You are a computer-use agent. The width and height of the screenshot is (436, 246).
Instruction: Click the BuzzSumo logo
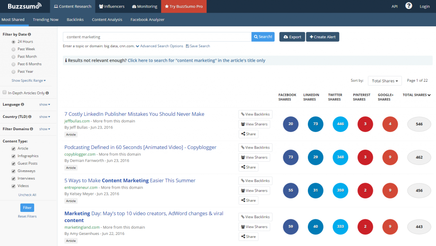pyautogui.click(x=24, y=6)
